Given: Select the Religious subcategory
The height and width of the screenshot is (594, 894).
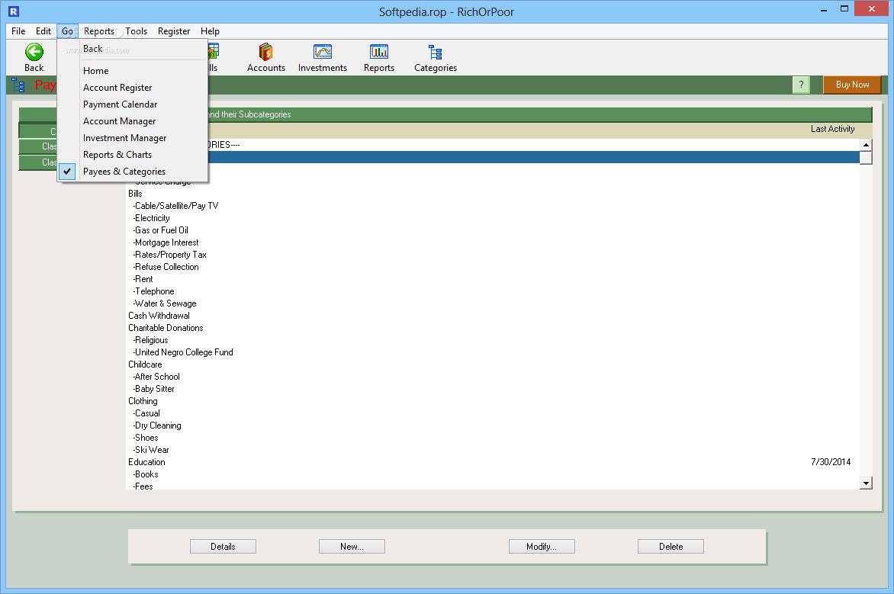Looking at the screenshot, I should coord(150,340).
